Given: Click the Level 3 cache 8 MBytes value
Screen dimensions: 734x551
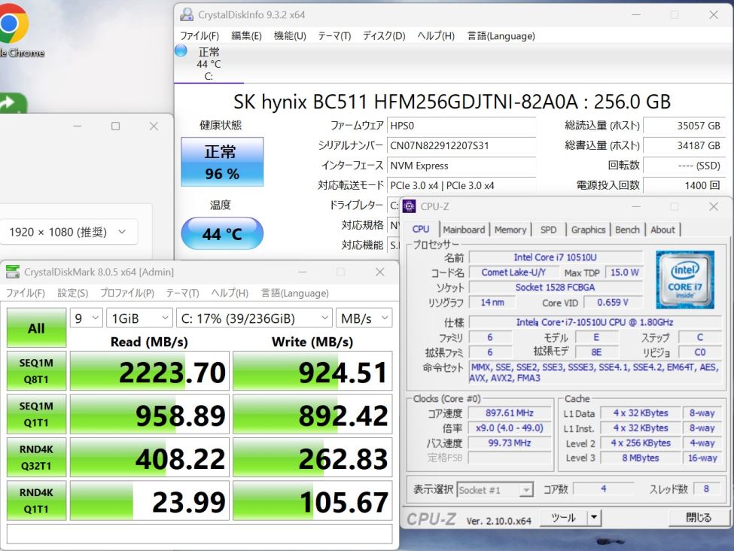Looking at the screenshot, I should pos(641,458).
